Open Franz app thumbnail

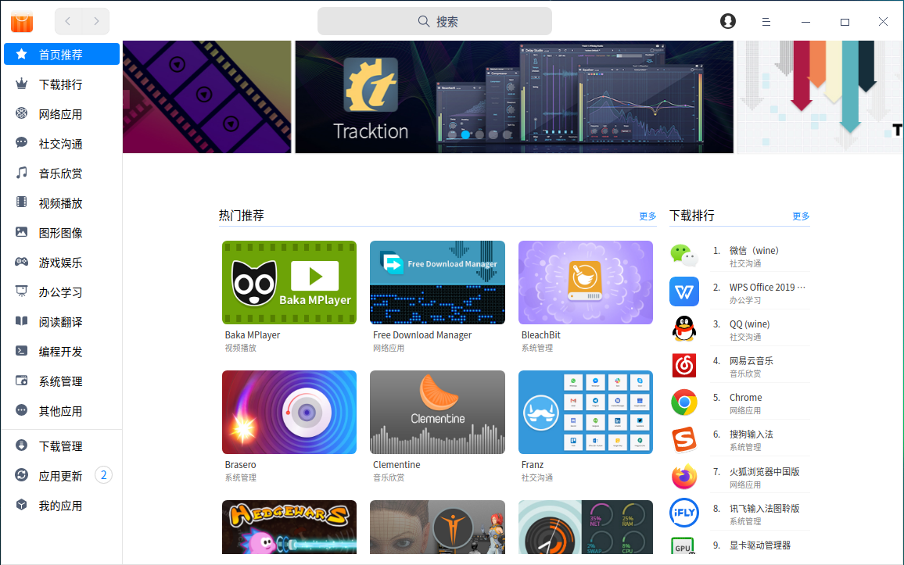pyautogui.click(x=586, y=412)
